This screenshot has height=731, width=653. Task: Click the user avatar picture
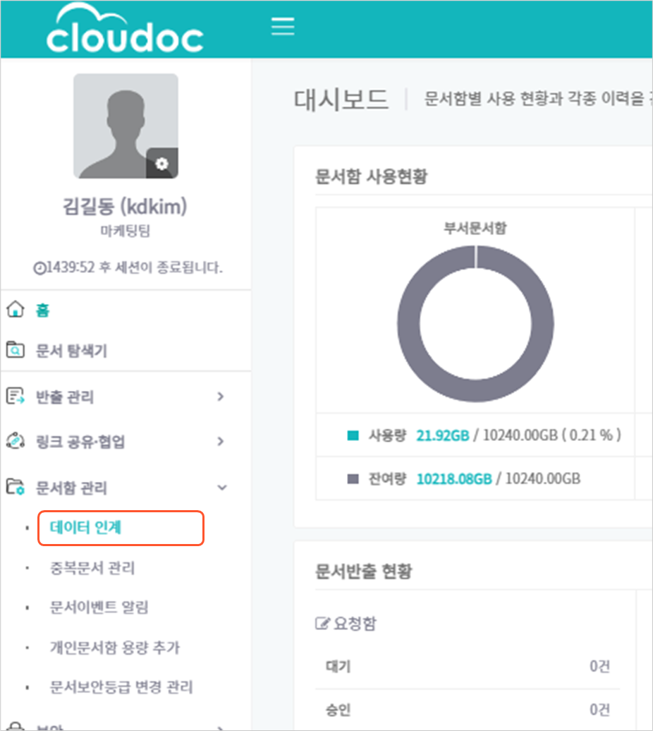pyautogui.click(x=126, y=126)
